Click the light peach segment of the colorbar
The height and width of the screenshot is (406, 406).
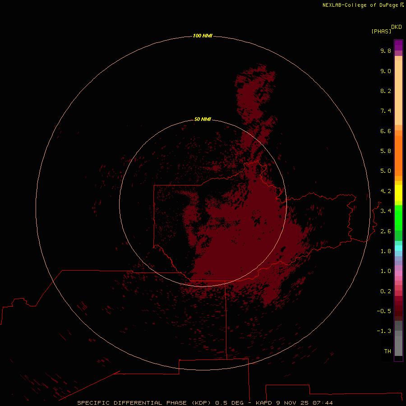398,92
